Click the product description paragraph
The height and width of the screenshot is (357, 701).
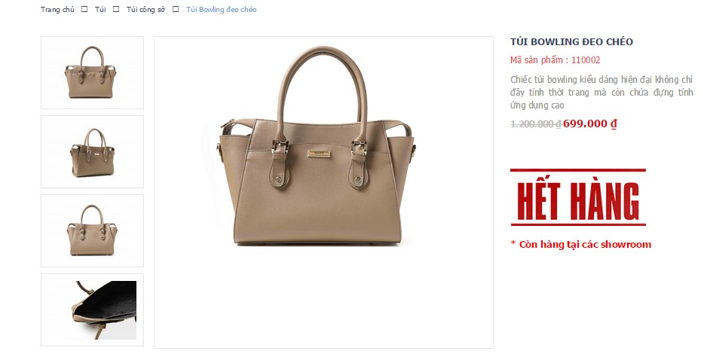coord(602,92)
